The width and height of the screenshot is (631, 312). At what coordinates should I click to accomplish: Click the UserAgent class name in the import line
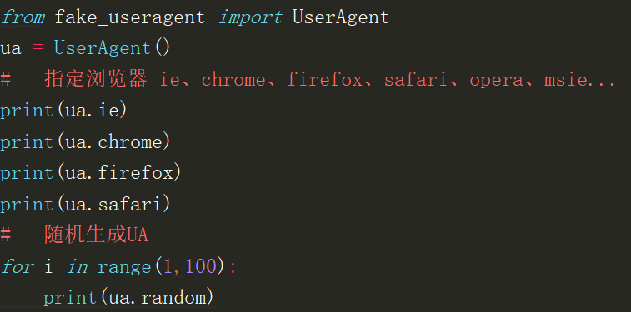coord(341,17)
